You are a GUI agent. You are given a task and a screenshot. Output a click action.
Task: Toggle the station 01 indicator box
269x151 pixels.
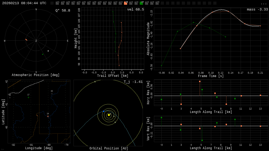[57, 3]
